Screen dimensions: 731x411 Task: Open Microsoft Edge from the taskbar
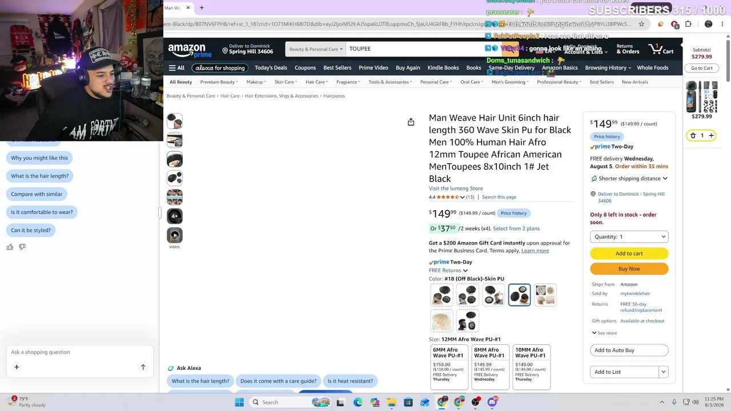click(x=358, y=402)
